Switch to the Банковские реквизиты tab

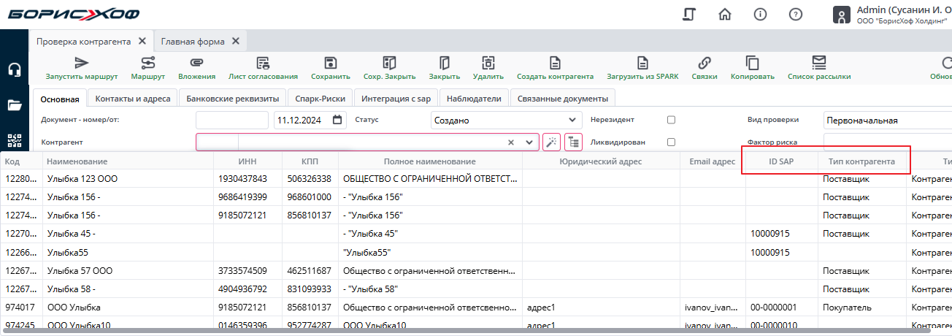click(x=232, y=99)
